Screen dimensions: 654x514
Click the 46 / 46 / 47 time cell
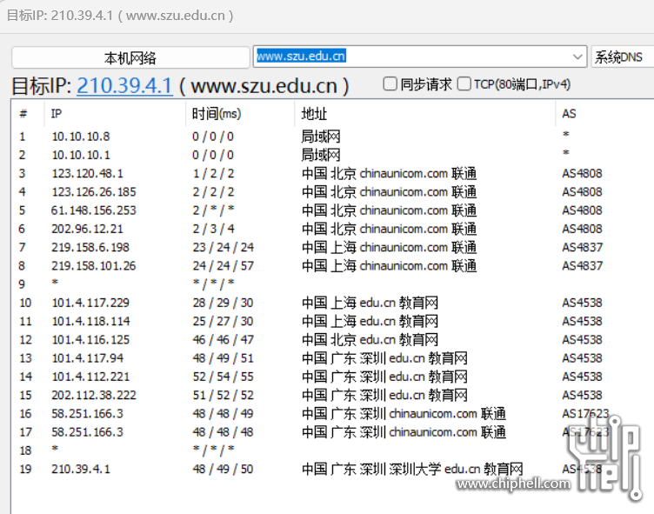coord(224,339)
